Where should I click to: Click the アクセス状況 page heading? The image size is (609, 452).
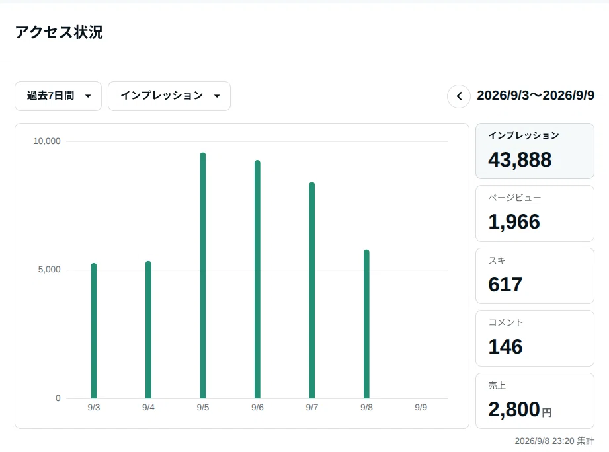tap(59, 32)
